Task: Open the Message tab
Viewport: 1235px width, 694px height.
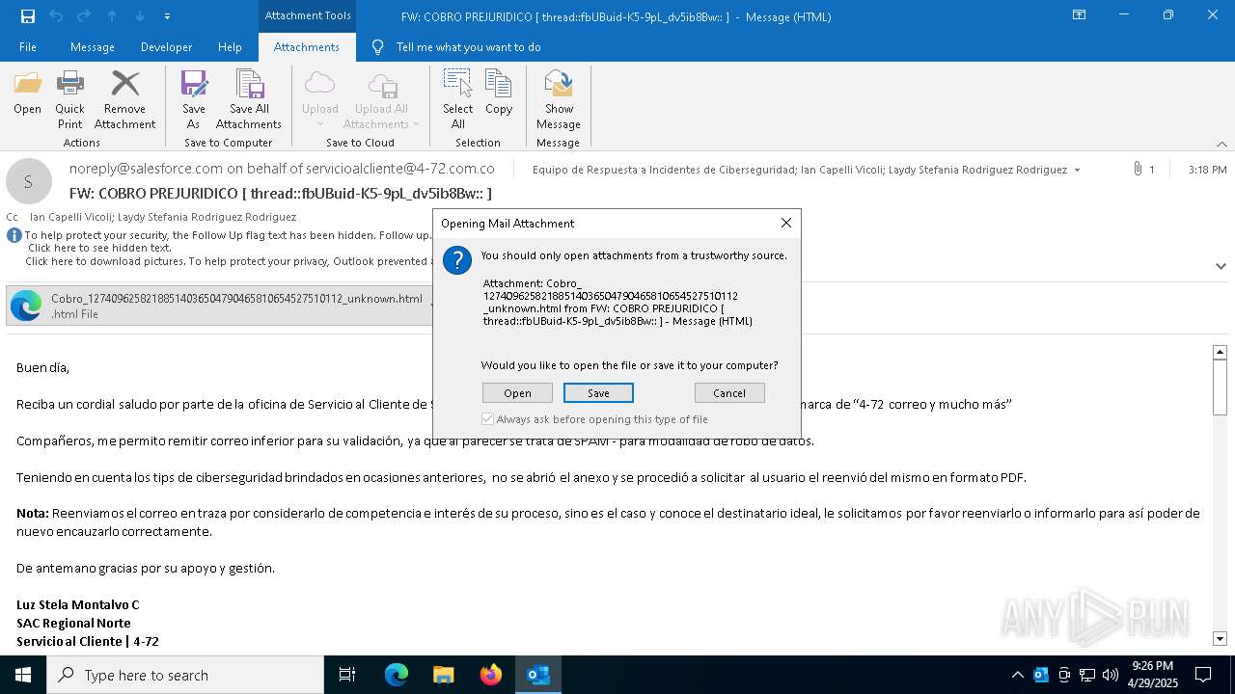Action: pyautogui.click(x=93, y=47)
